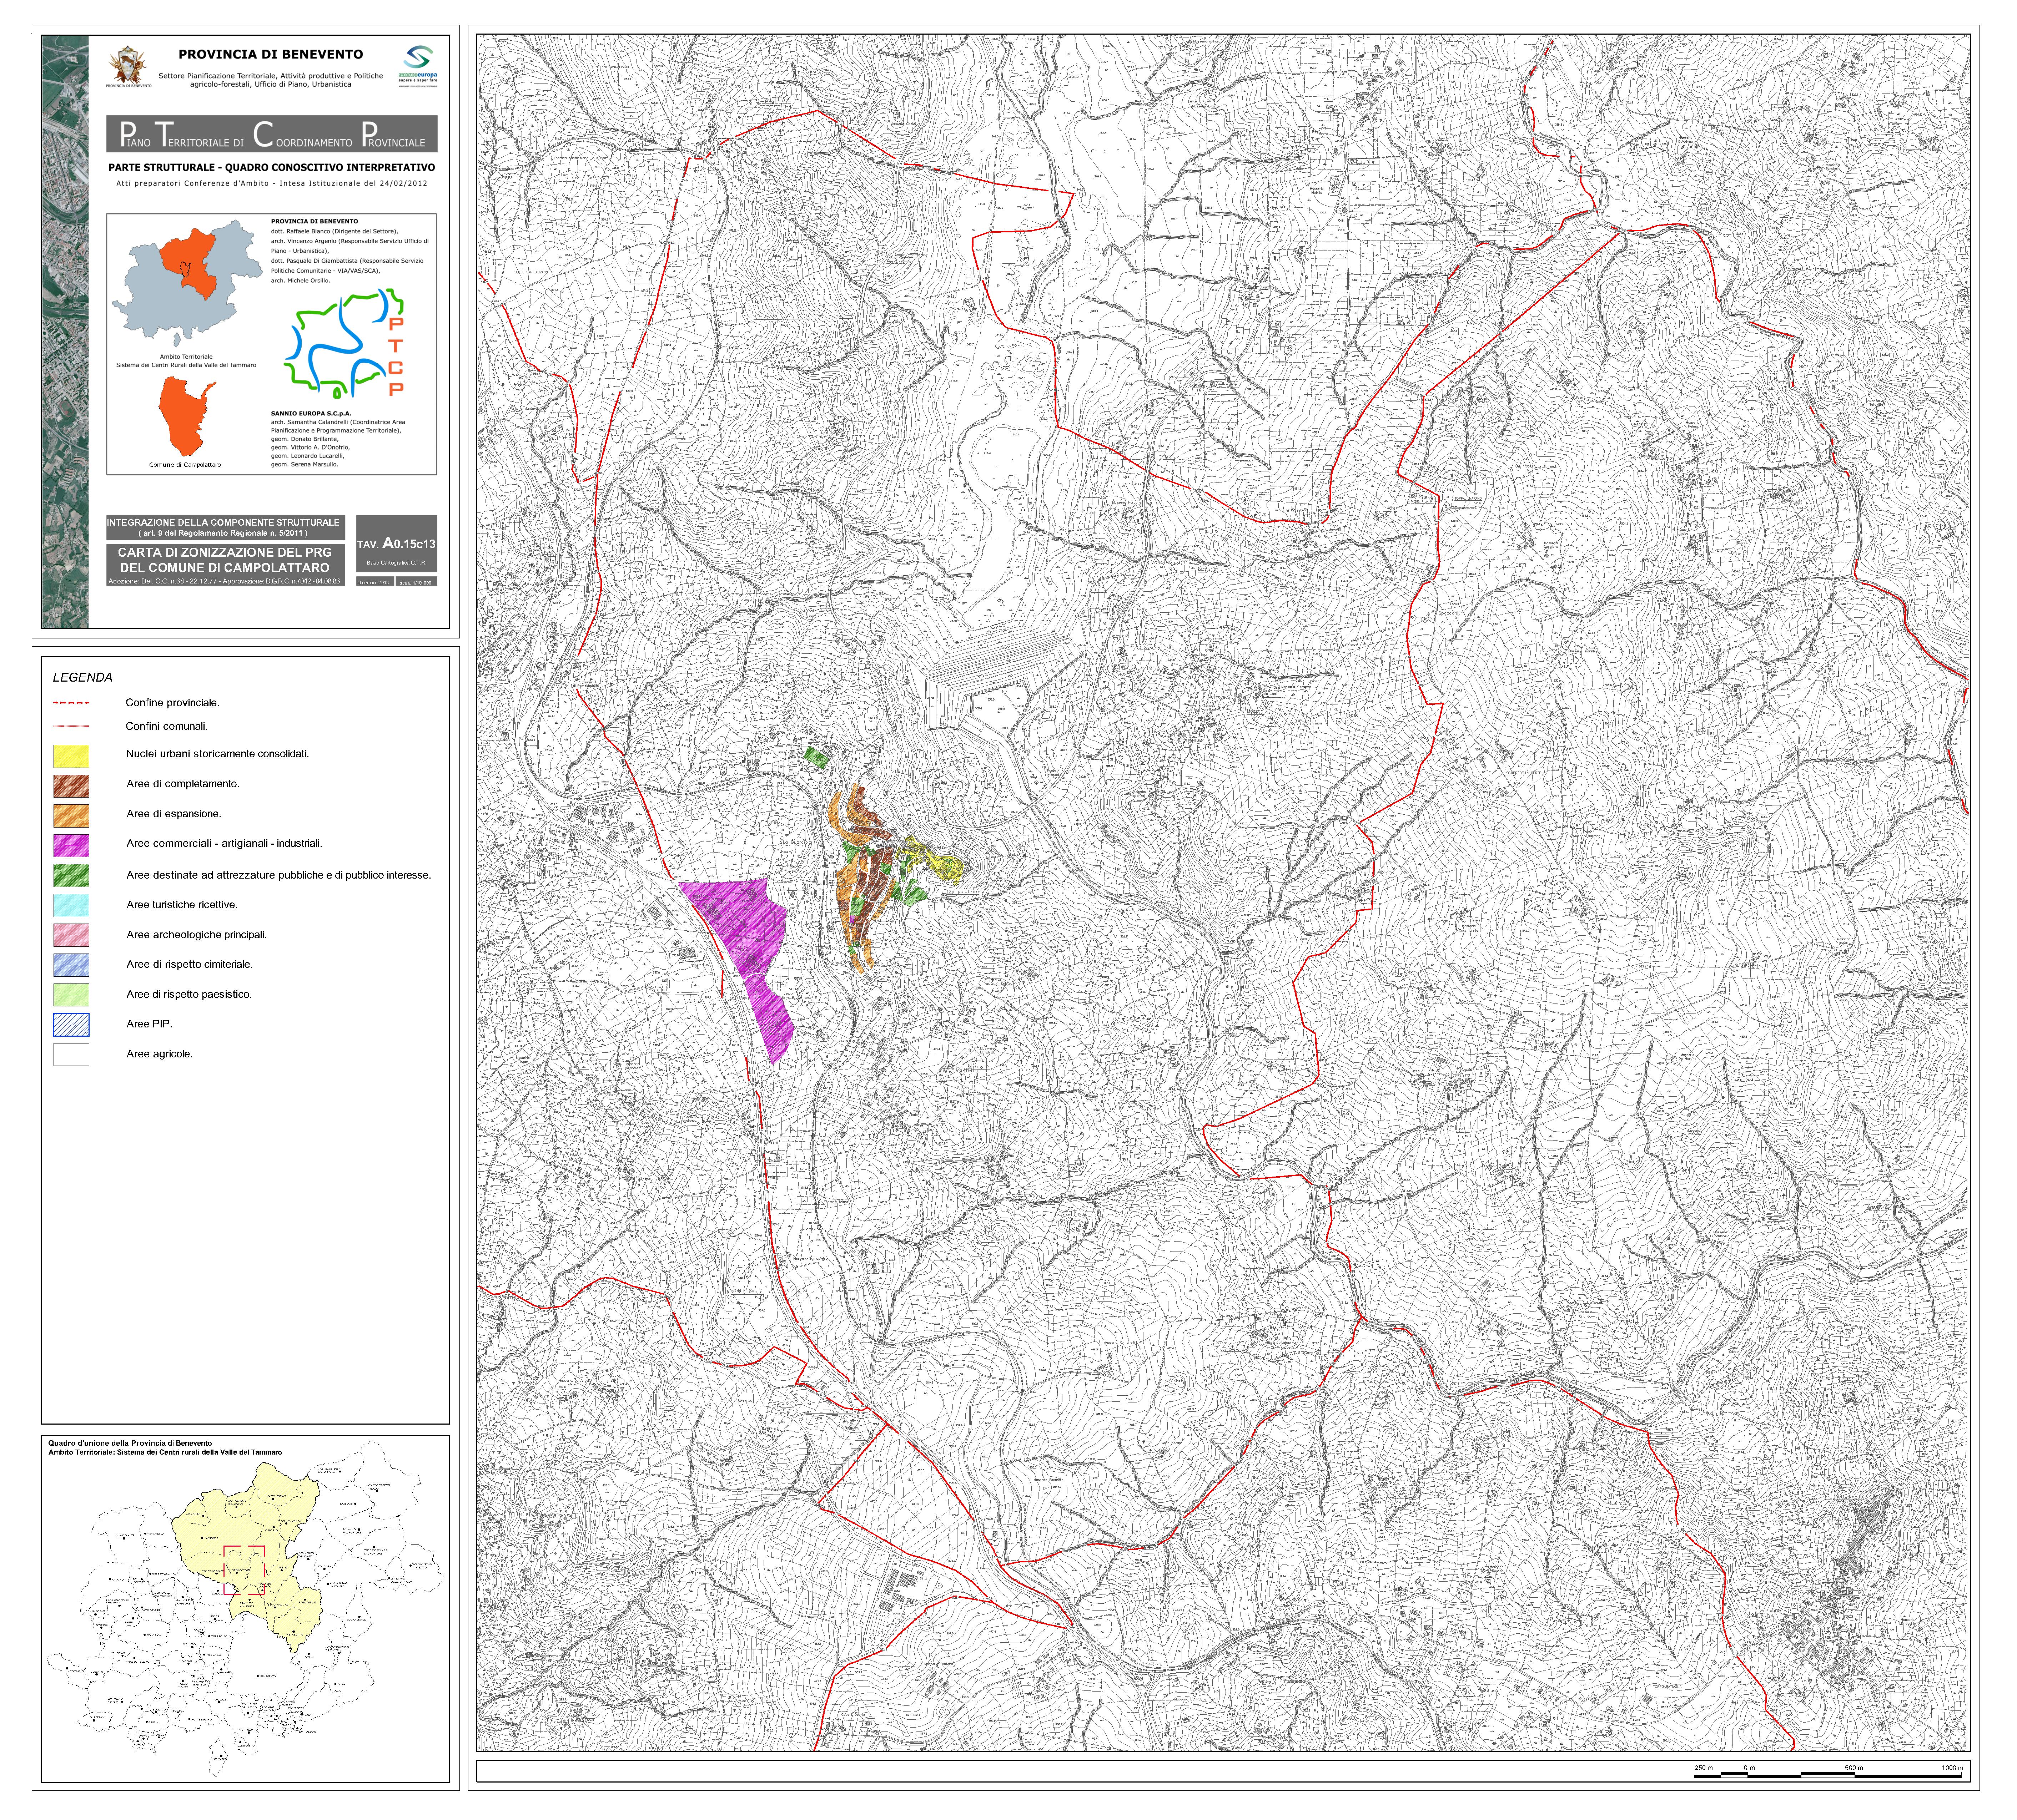Click the TAV. A0.15c13 sheet number box
The height and width of the screenshot is (1820, 2017).
[396, 544]
